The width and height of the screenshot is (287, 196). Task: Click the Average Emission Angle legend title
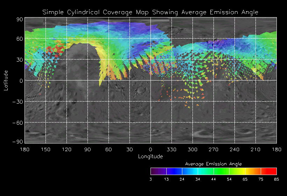(213, 164)
